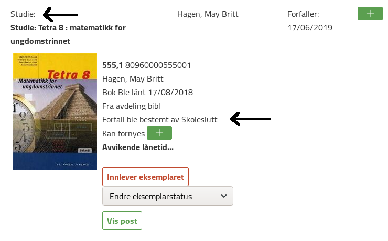Click the arrow pointing at Studie label
The image size is (388, 241).
[x=60, y=14]
